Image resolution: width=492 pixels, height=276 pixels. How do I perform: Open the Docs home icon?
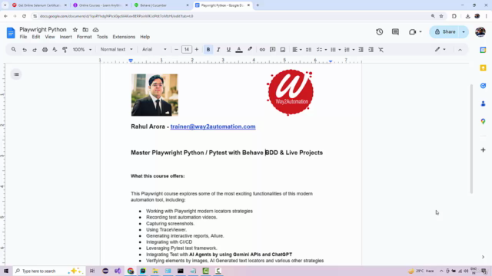coord(11,32)
